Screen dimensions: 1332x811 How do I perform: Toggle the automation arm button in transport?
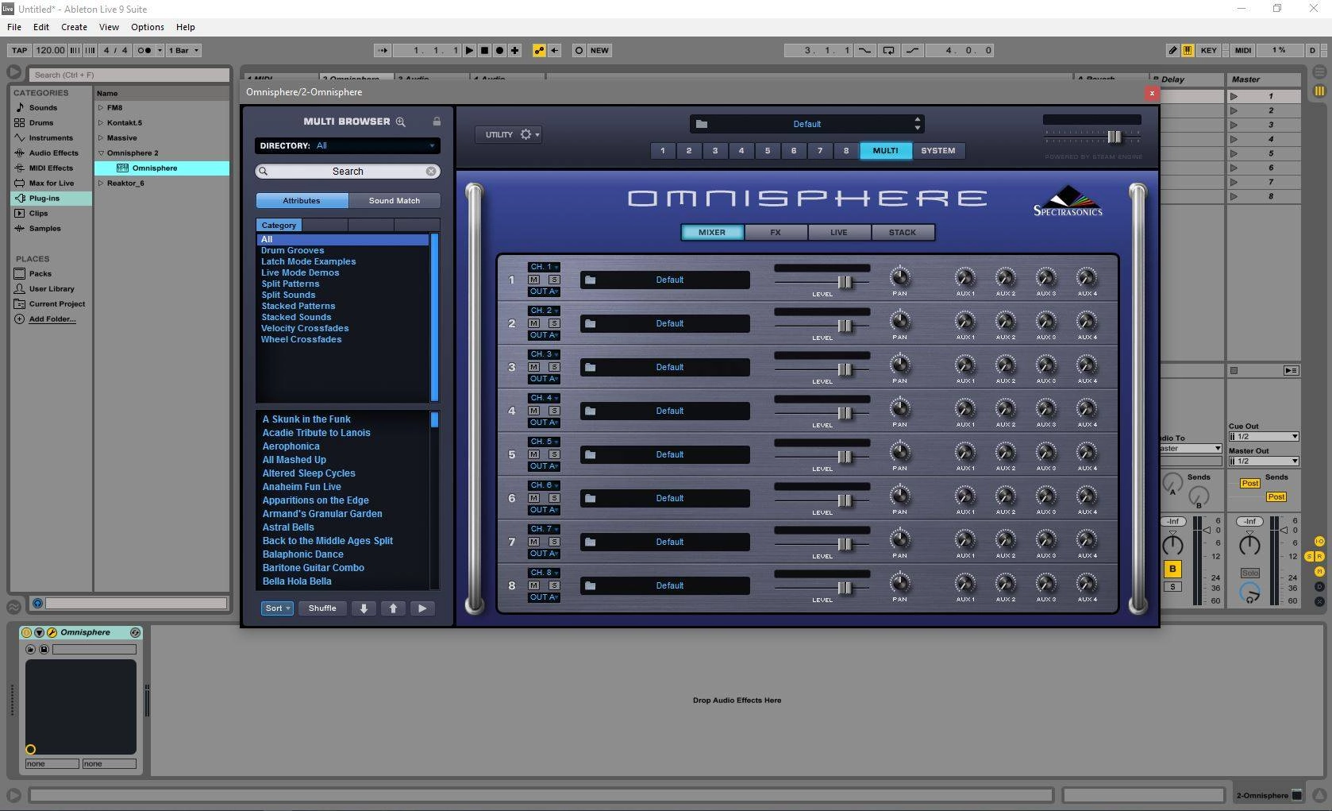click(539, 50)
